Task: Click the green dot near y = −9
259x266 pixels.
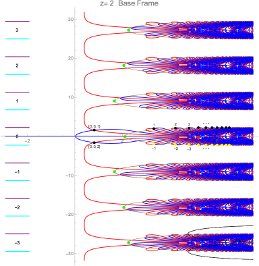Action: click(x=115, y=172)
